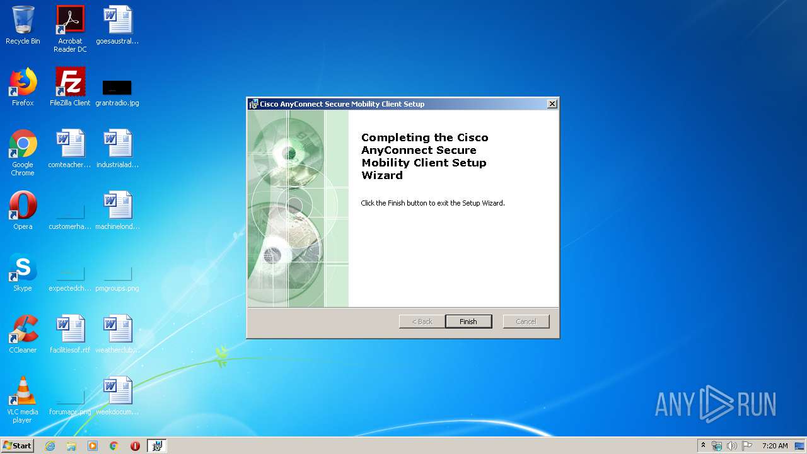Open the Action Center flag icon

point(746,446)
